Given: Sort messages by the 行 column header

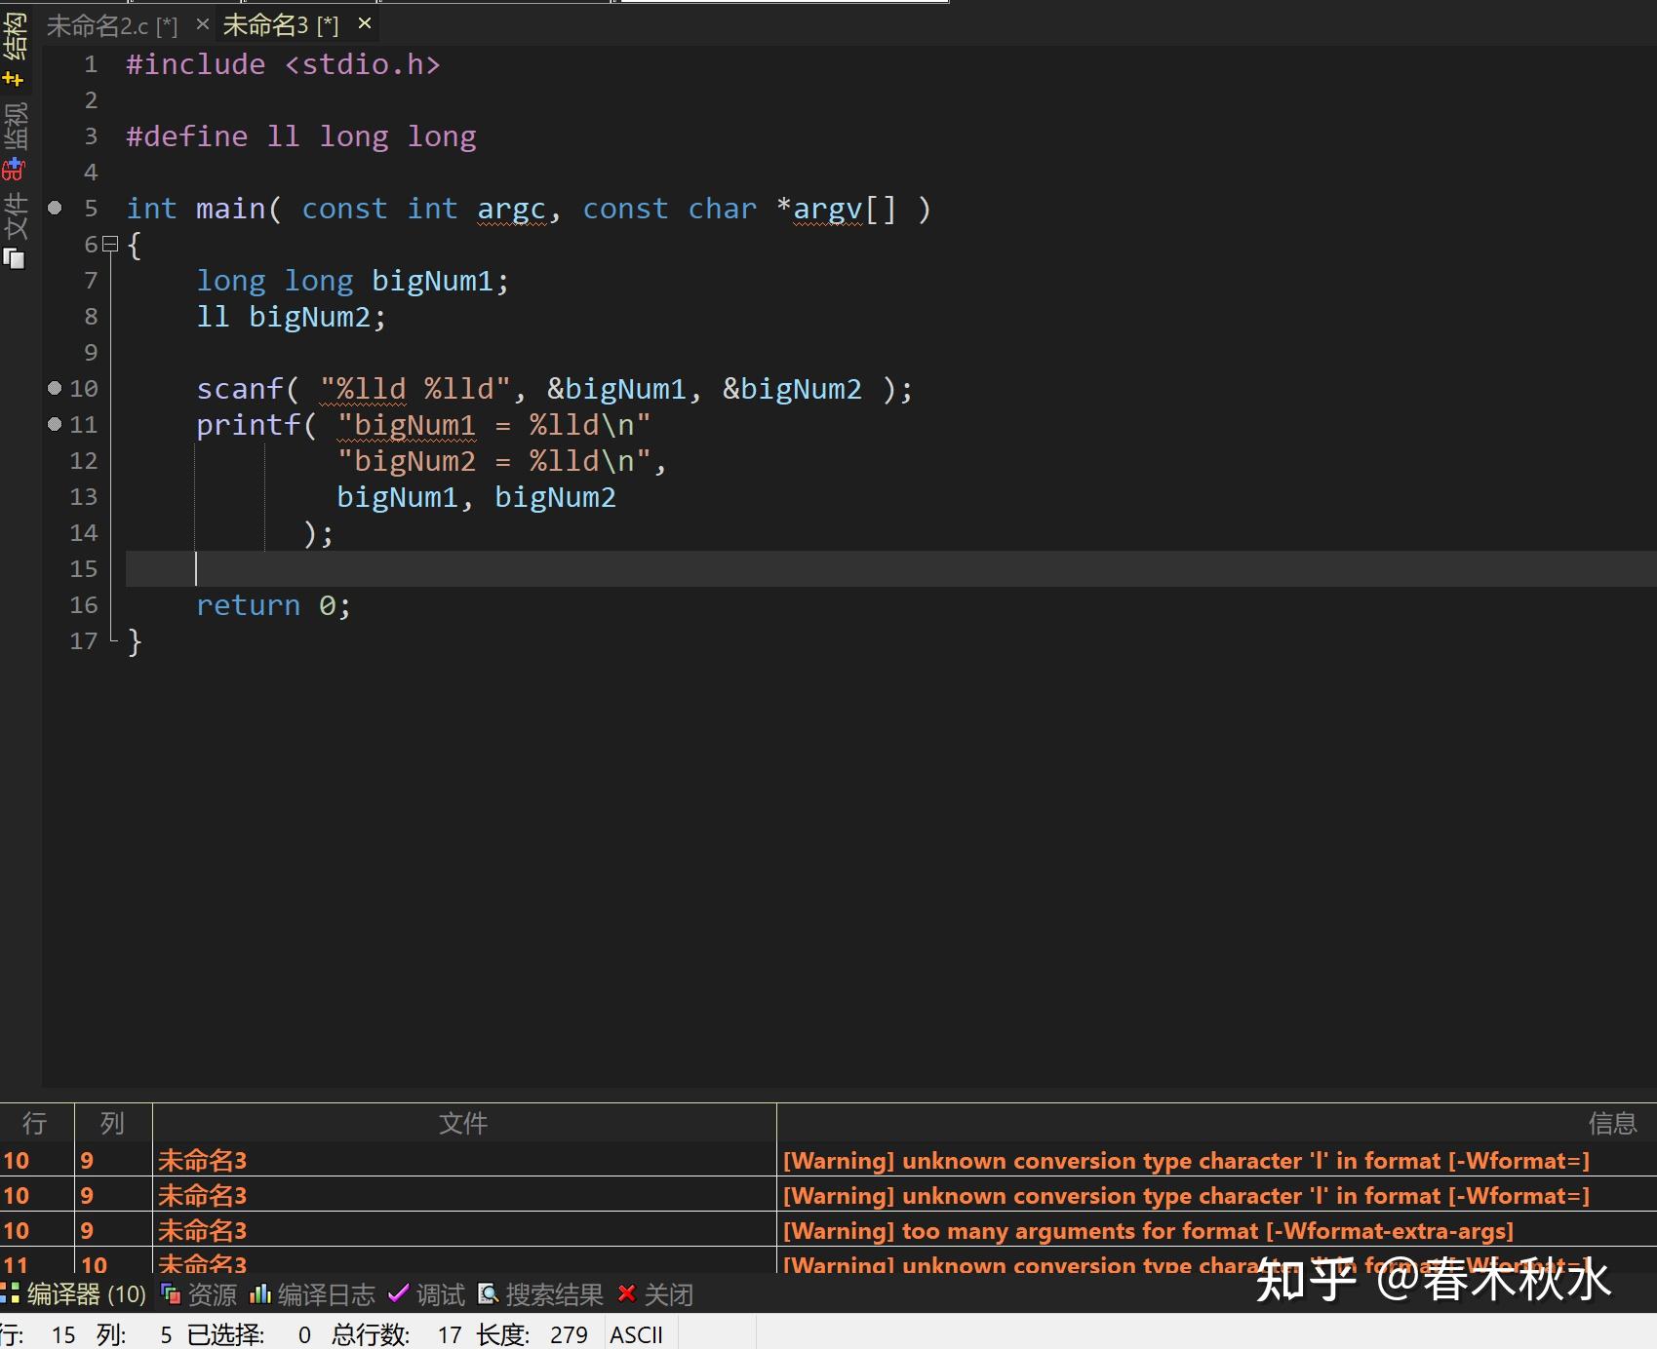Looking at the screenshot, I should click(x=36, y=1123).
